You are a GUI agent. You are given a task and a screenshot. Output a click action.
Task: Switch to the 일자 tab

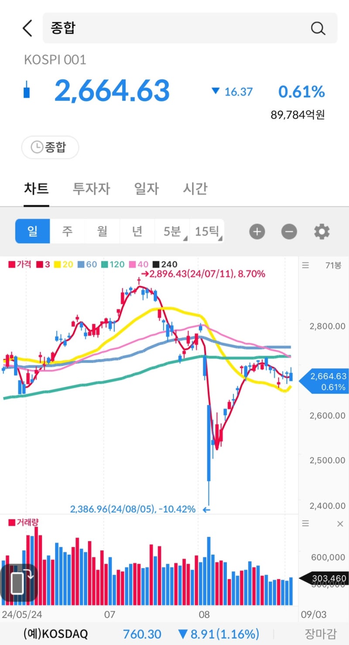146,189
